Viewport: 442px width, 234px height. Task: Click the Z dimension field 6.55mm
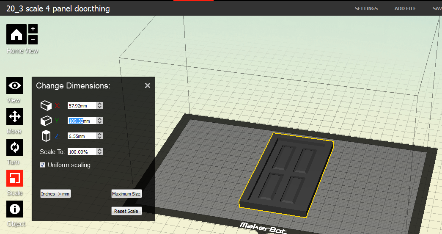[x=82, y=136]
